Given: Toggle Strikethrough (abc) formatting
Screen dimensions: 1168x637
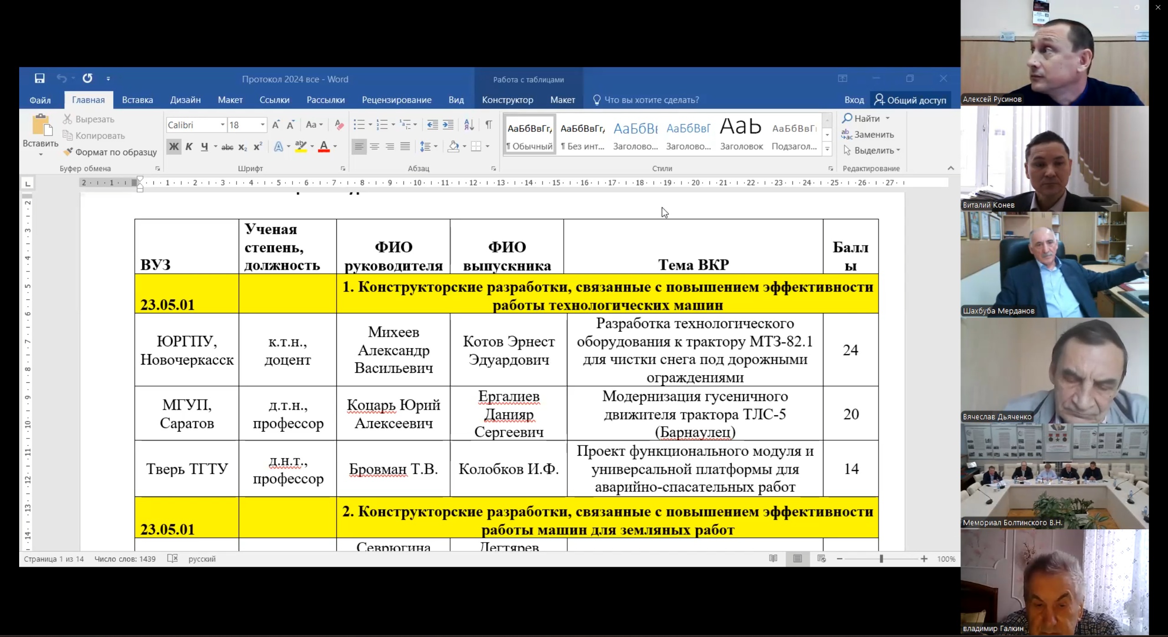Looking at the screenshot, I should (227, 147).
